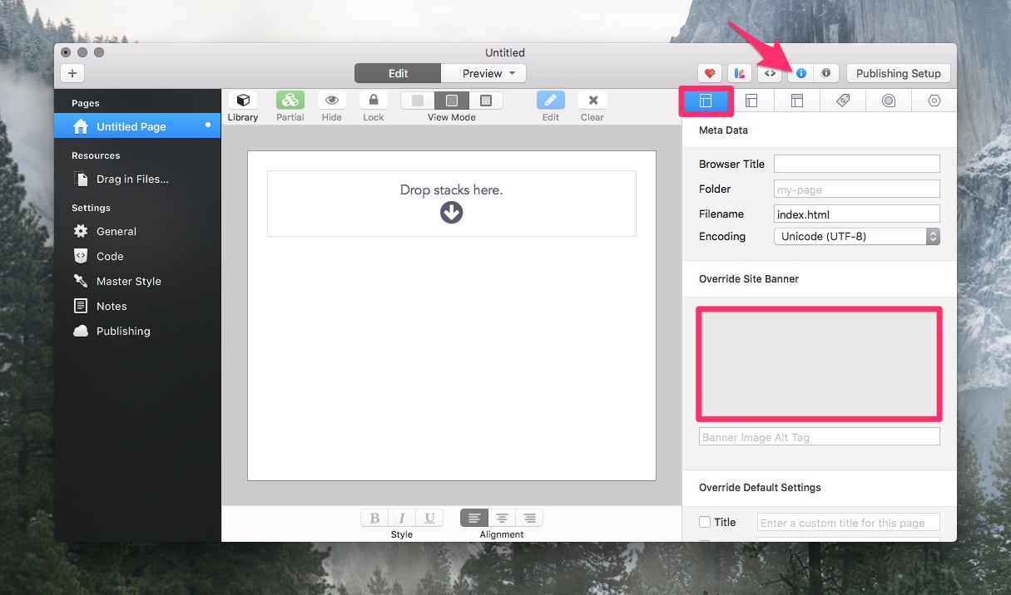
Task: Open the heart health check icon
Action: (710, 73)
